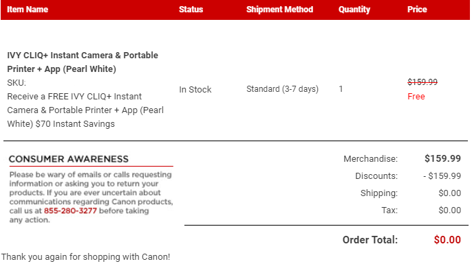This screenshot has height=266, width=472.
Task: Click the Shipment Method column header
Action: 279,10
